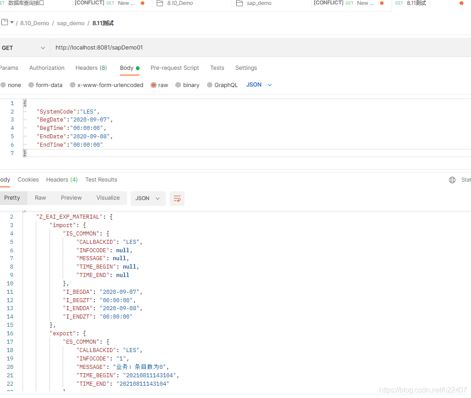Select the none body type radio
Viewport: 471px width, 398px height.
click(3, 85)
